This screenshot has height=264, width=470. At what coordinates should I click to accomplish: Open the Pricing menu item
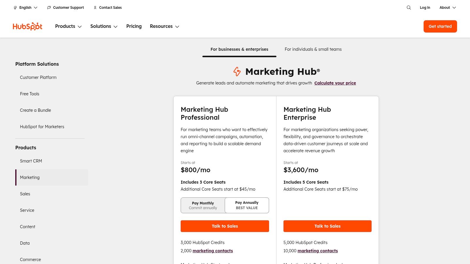click(x=134, y=26)
